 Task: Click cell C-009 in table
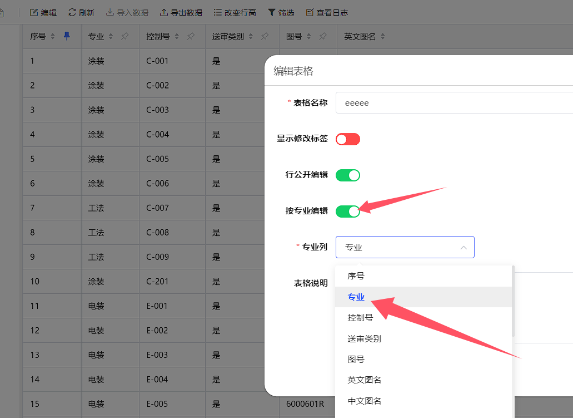click(172, 257)
